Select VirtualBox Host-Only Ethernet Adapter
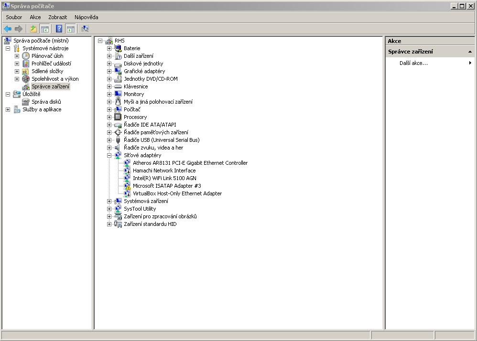 tap(177, 193)
